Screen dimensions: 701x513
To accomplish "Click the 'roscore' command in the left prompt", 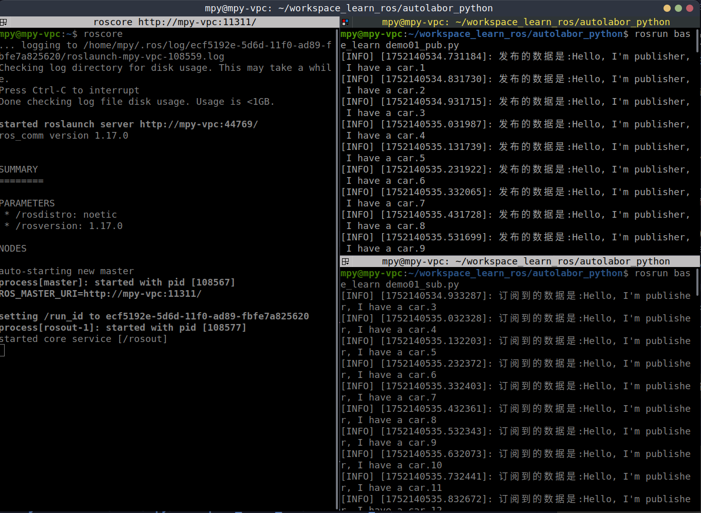I will (103, 34).
